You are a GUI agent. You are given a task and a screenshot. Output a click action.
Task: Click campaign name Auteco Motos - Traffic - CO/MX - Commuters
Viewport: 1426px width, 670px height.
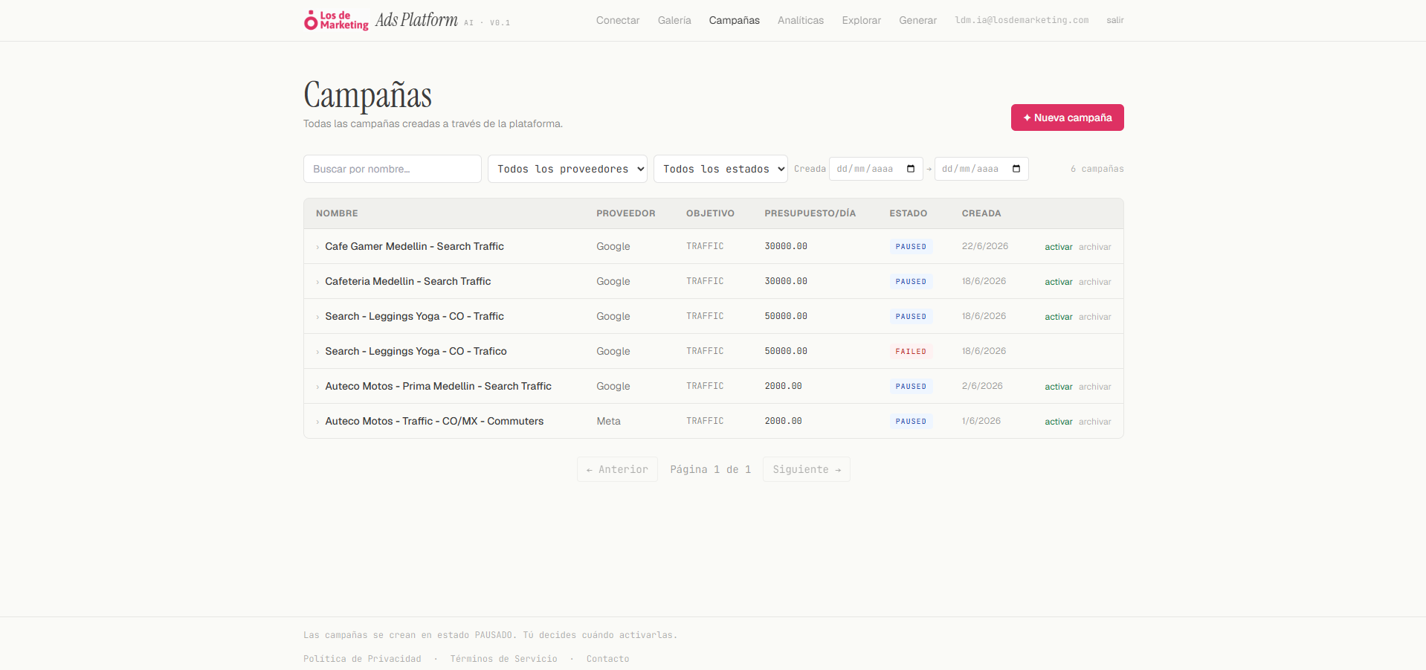tap(434, 421)
